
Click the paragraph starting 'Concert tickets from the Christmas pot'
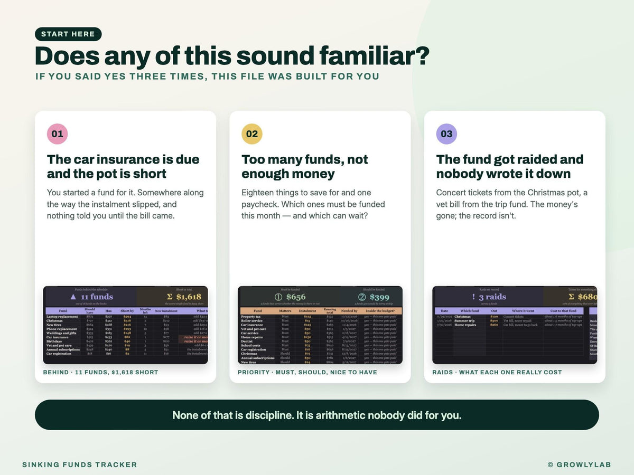coord(512,204)
